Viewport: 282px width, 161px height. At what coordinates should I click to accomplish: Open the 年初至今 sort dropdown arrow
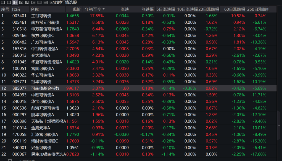104,9
